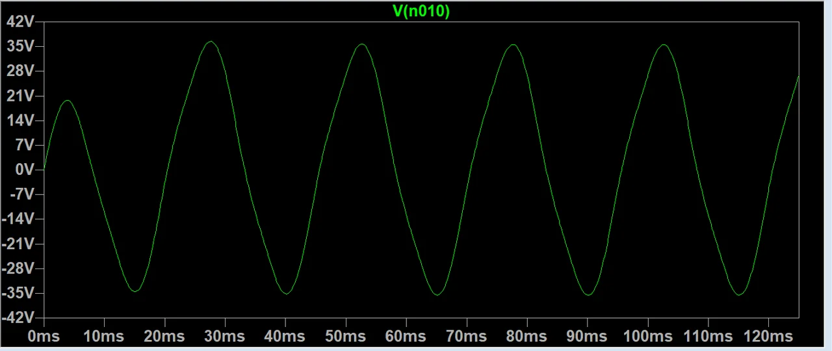Click the 100ms label on time axis
The height and width of the screenshot is (351, 832).
click(647, 336)
